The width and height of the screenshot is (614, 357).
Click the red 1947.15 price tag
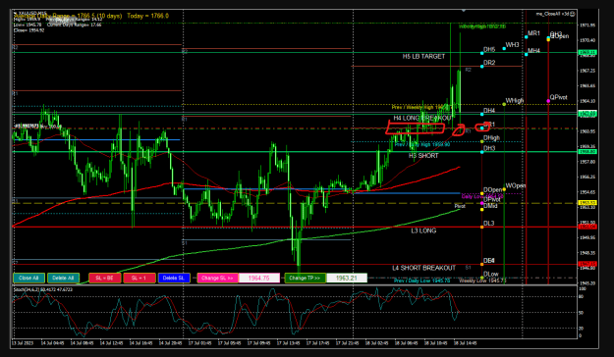(587, 265)
